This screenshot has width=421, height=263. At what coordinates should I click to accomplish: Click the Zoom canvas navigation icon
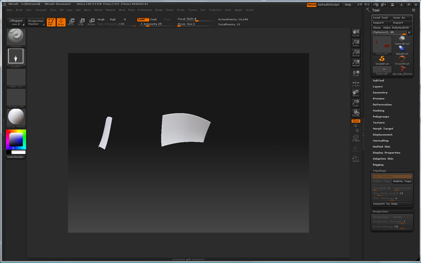[x=356, y=43]
